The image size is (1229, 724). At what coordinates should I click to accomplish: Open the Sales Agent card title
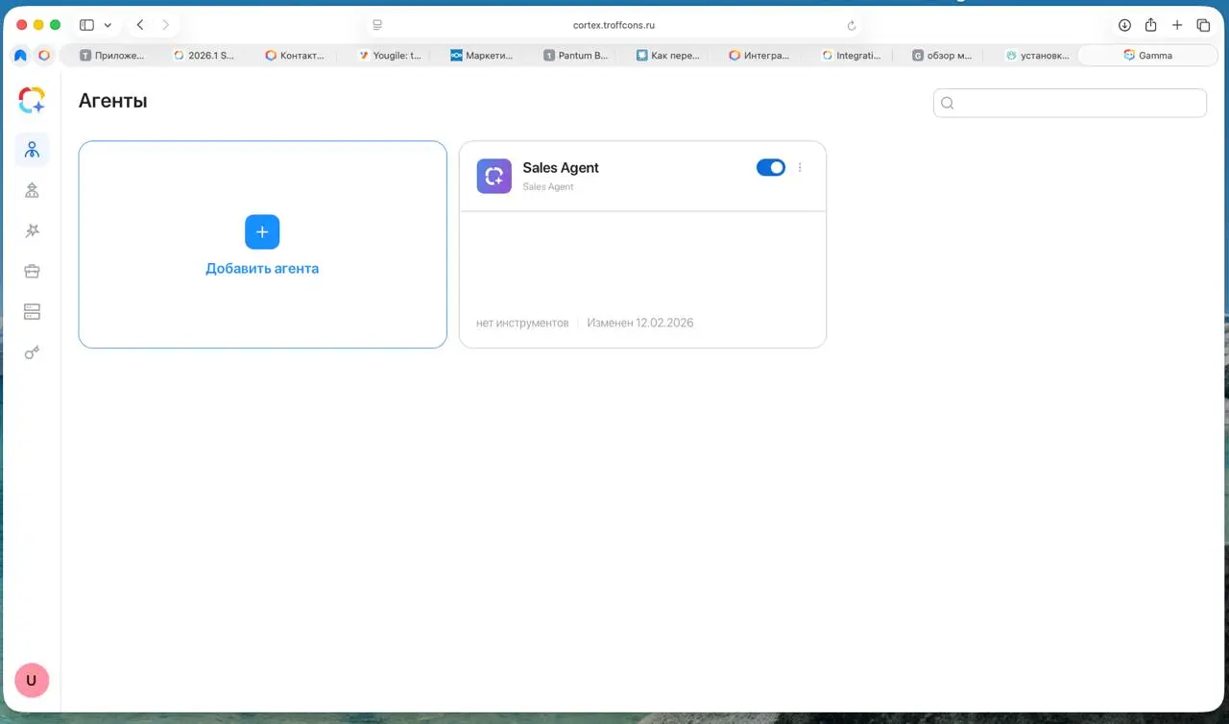click(x=560, y=168)
